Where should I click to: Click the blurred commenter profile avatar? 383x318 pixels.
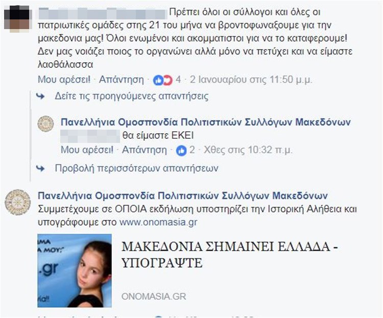pyautogui.click(x=17, y=19)
